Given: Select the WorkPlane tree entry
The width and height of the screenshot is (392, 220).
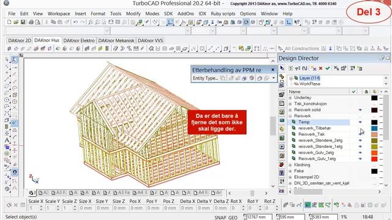Looking at the screenshot, I should pyautogui.click(x=309, y=84).
